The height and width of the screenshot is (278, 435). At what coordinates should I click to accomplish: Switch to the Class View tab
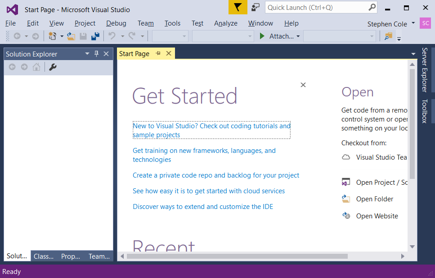point(44,256)
